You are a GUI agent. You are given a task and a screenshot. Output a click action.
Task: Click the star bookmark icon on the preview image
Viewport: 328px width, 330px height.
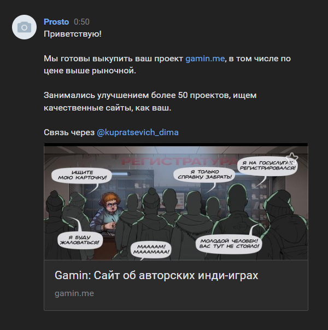(x=291, y=158)
